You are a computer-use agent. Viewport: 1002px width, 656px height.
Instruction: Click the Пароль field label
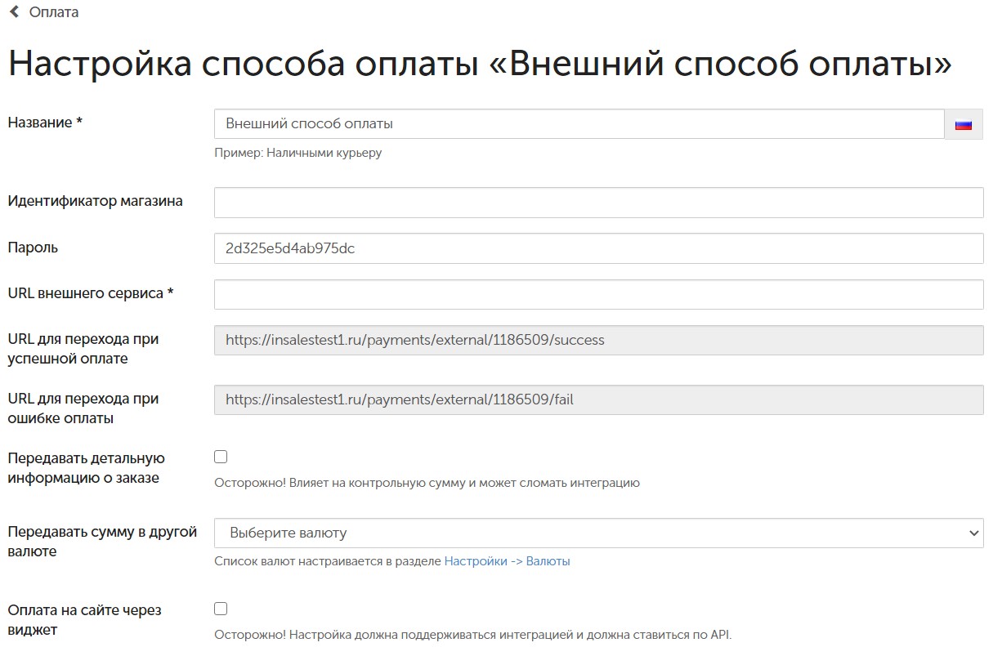[33, 247]
